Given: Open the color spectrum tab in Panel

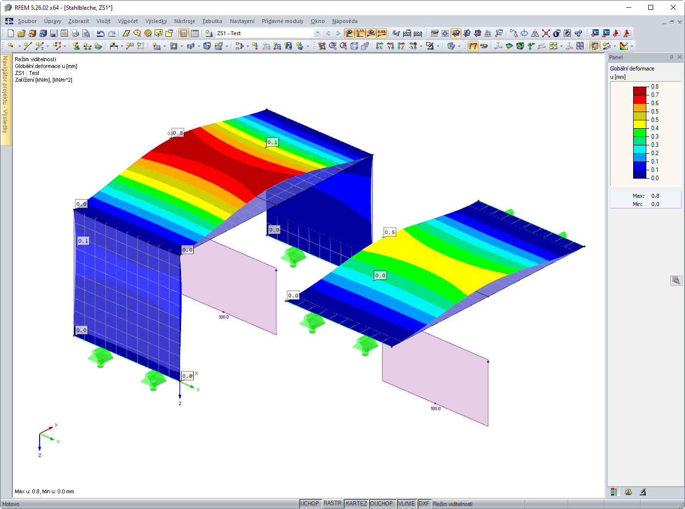Looking at the screenshot, I should coord(614,492).
